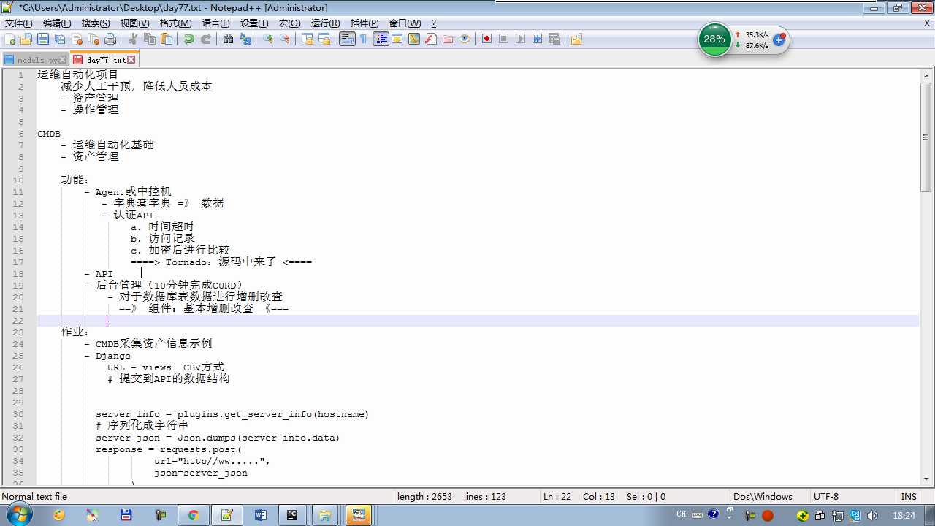The image size is (935, 526).
Task: Toggle the monitoring eye icon
Action: click(x=465, y=39)
